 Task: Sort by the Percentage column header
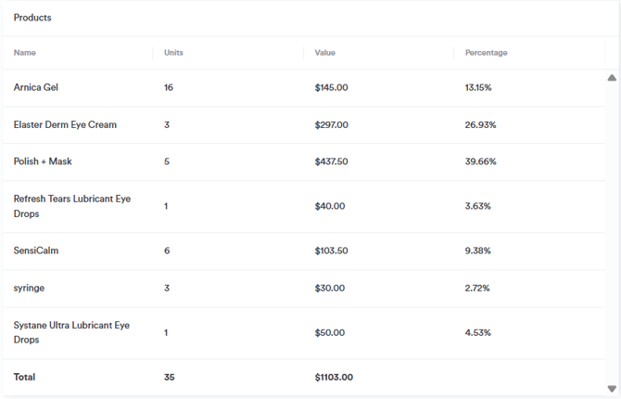pos(486,53)
